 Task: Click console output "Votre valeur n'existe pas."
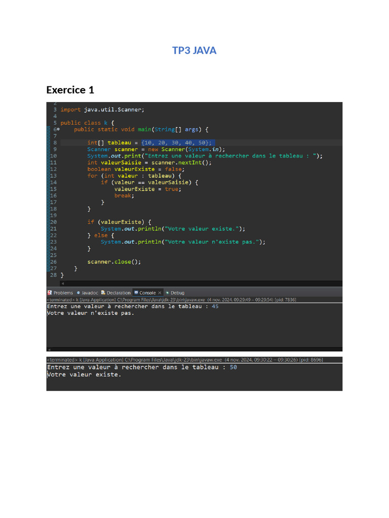point(91,313)
